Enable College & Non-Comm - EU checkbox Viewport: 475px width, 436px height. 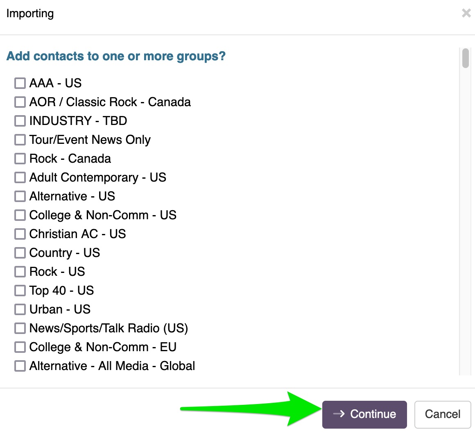(x=20, y=347)
